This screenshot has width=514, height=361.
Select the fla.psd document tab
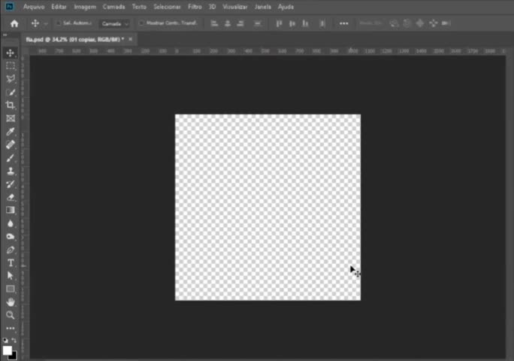pyautogui.click(x=75, y=39)
